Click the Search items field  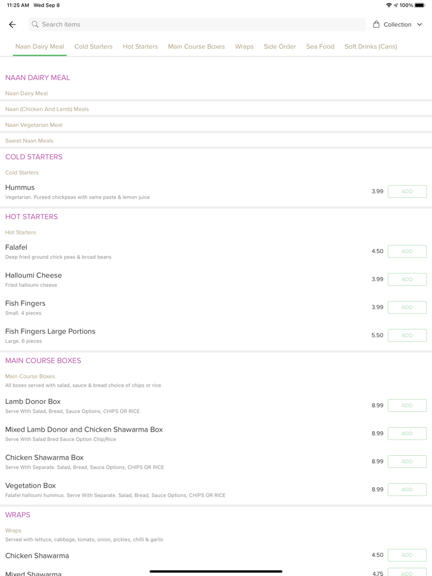pyautogui.click(x=197, y=25)
